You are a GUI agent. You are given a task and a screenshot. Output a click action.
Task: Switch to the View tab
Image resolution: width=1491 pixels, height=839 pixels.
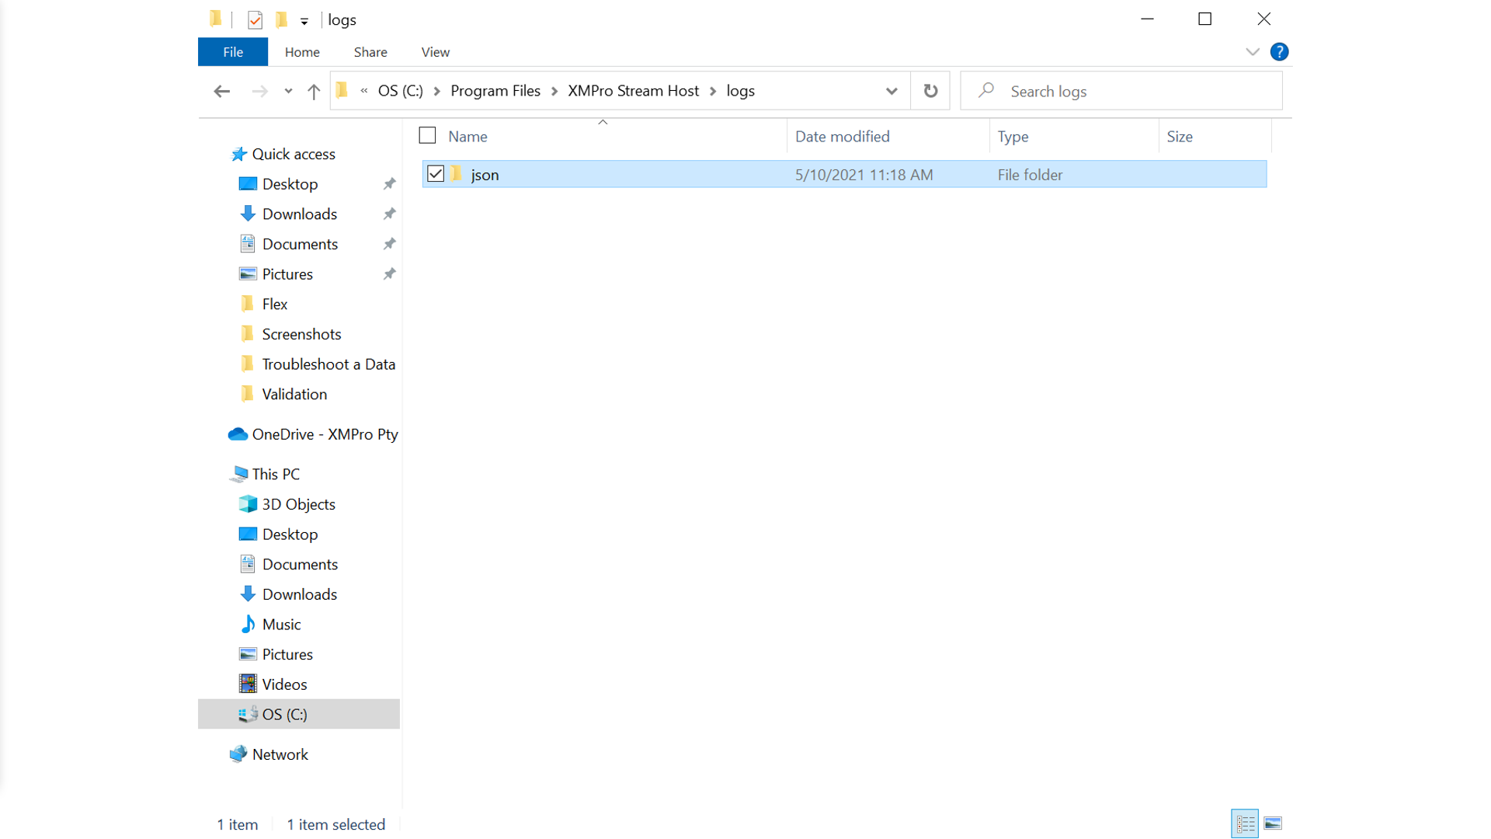tap(434, 51)
